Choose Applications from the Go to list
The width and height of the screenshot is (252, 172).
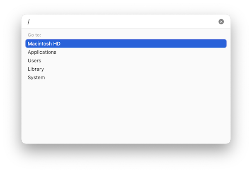pos(126,52)
